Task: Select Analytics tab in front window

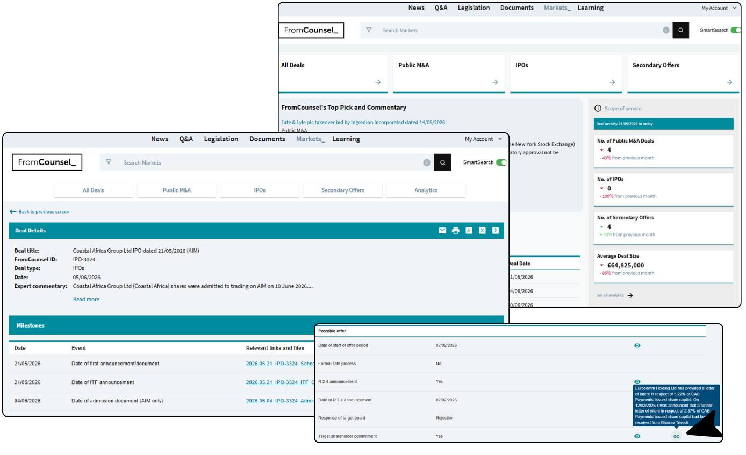Action: (426, 190)
